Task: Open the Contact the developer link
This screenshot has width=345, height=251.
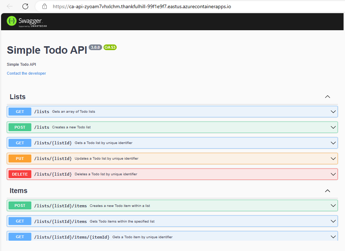Action: click(x=26, y=73)
